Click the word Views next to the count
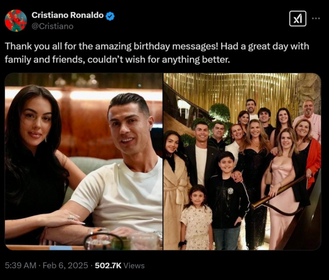The width and height of the screenshot is (329, 280). (134, 265)
